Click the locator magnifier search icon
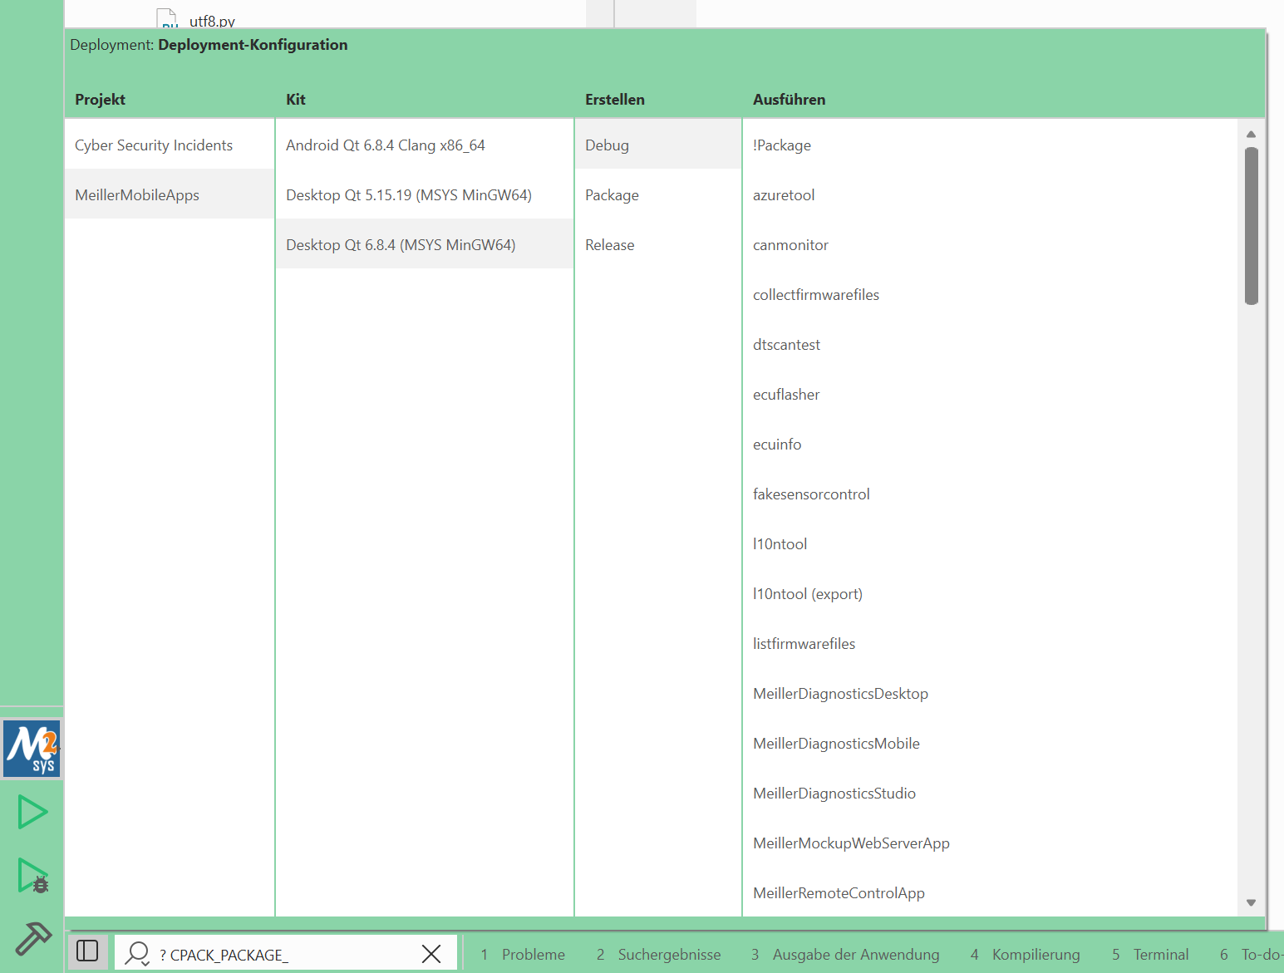The height and width of the screenshot is (973, 1284). point(137,953)
